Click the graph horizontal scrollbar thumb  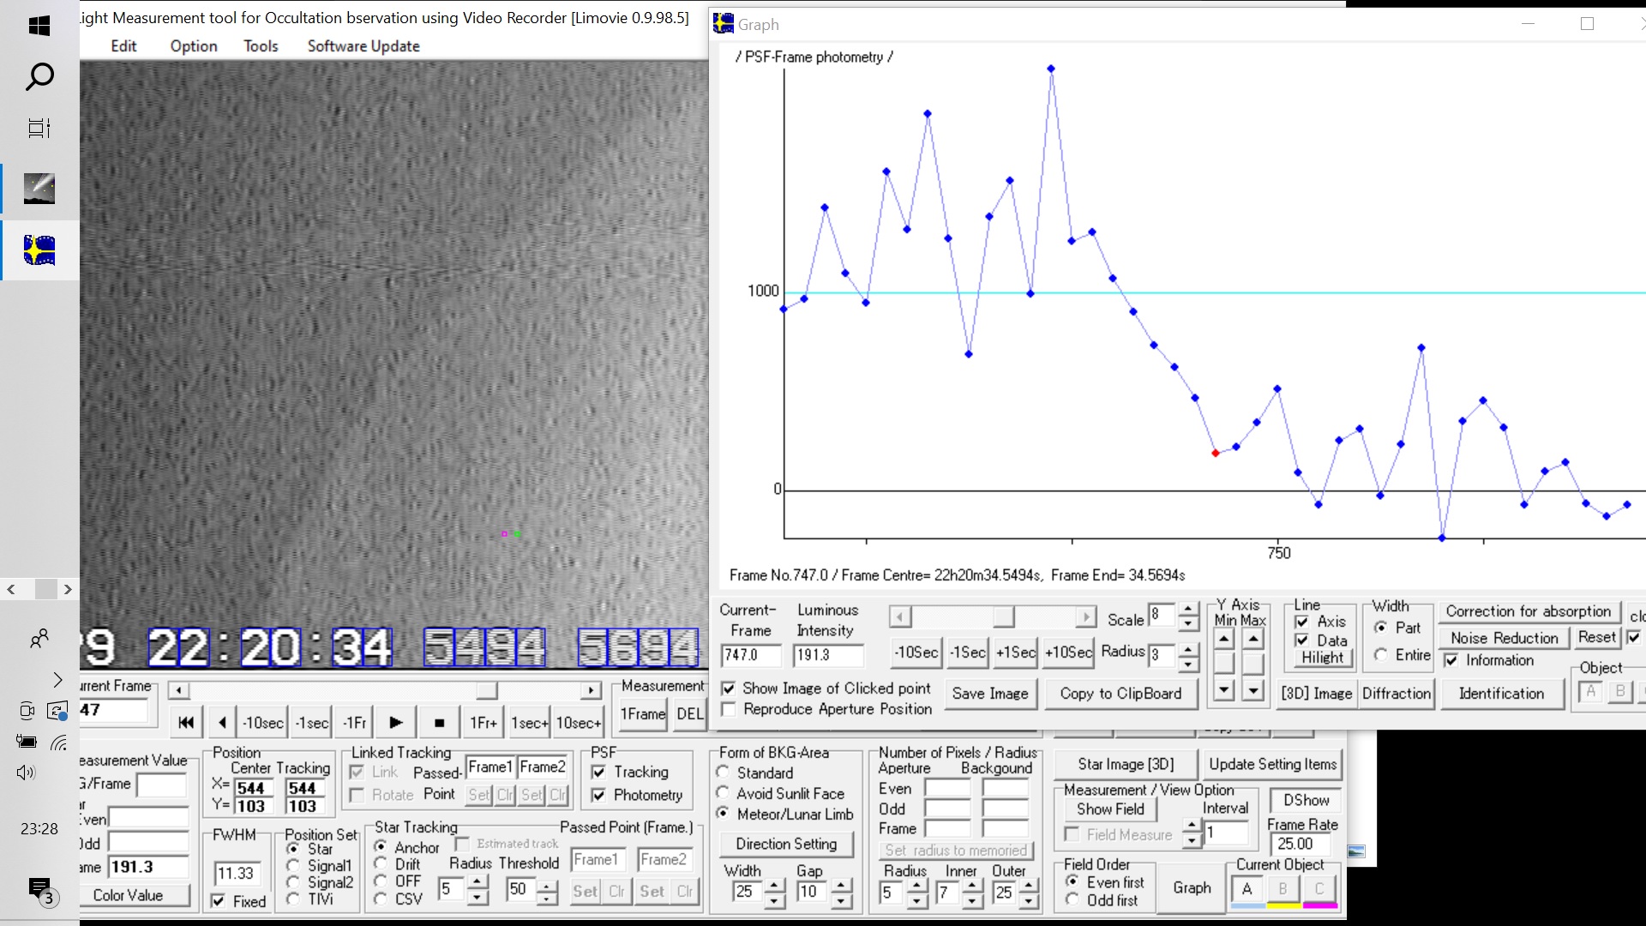1003,617
